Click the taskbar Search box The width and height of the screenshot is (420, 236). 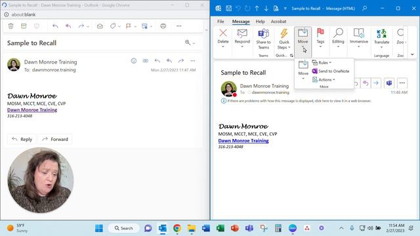(124, 228)
